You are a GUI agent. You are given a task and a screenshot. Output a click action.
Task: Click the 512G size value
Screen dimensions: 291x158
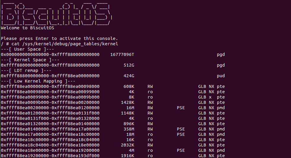pyautogui.click(x=129, y=65)
